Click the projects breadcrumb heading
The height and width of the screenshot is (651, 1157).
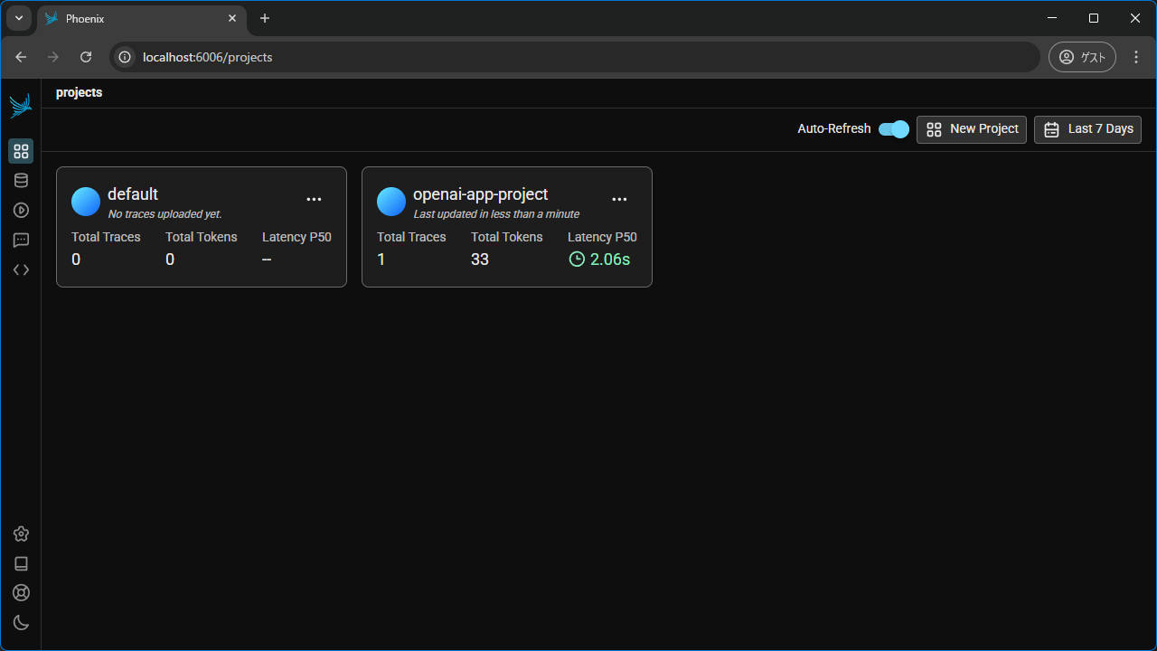click(79, 92)
